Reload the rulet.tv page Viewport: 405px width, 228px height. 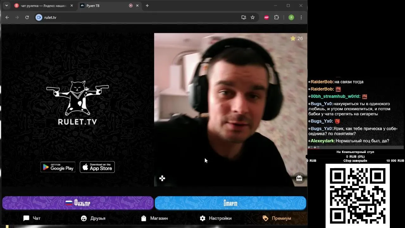click(x=27, y=17)
